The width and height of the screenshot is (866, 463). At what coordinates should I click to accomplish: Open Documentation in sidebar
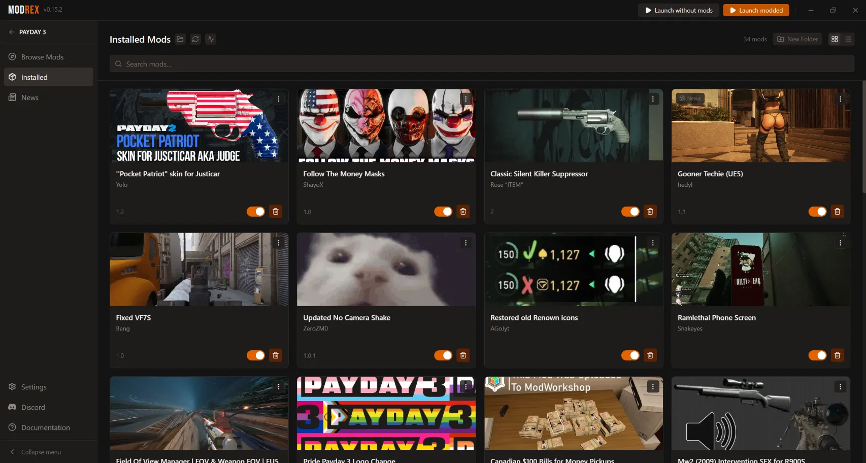[x=48, y=427]
